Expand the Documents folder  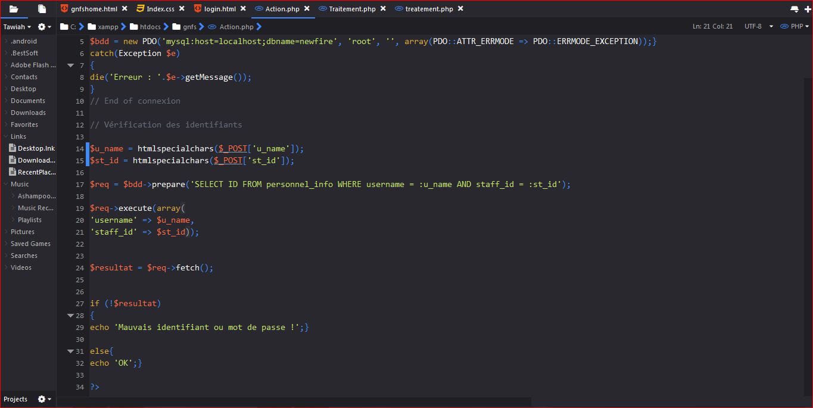[6, 101]
